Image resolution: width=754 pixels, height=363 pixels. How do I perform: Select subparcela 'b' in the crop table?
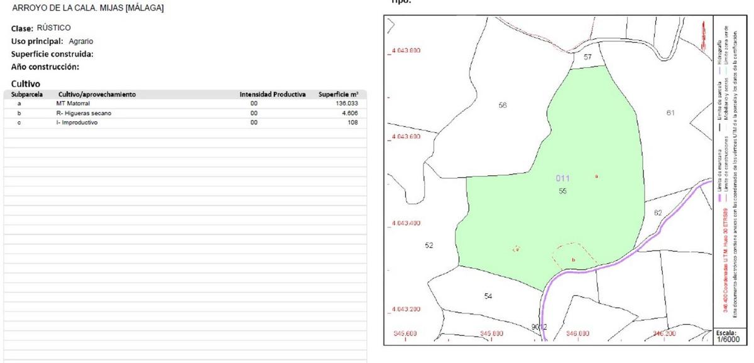point(19,113)
